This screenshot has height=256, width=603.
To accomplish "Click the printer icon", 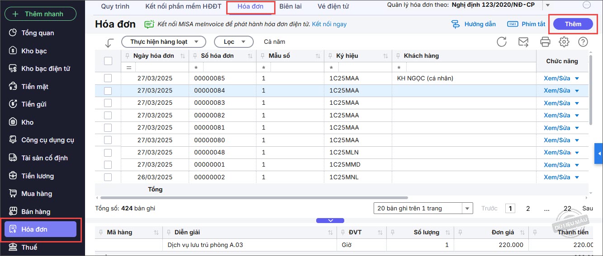I will pos(545,42).
